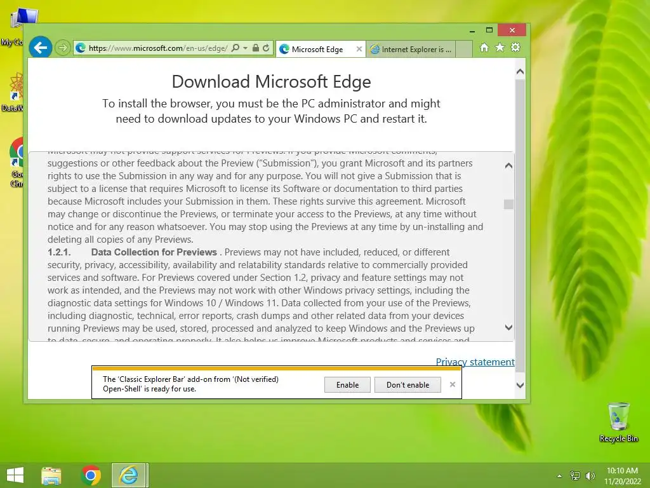The width and height of the screenshot is (650, 488).
Task: Click Enable for Classic Explorer Bar add-on
Action: pos(347,384)
